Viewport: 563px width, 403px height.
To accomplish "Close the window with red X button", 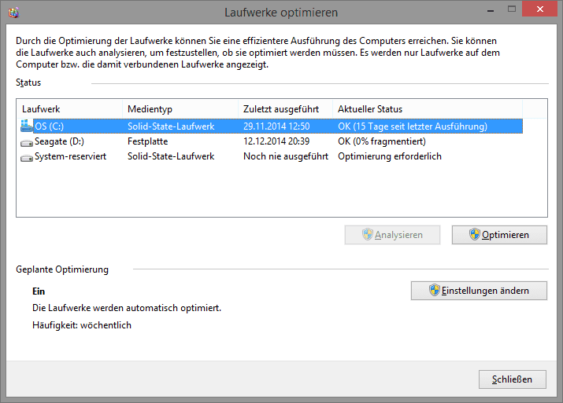I will pyautogui.click(x=539, y=9).
